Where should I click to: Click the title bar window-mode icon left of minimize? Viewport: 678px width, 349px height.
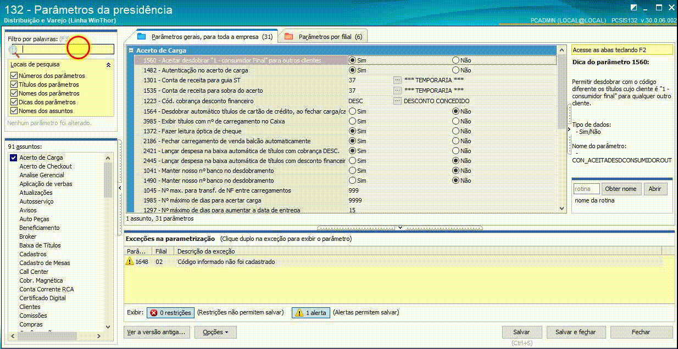[x=633, y=8]
